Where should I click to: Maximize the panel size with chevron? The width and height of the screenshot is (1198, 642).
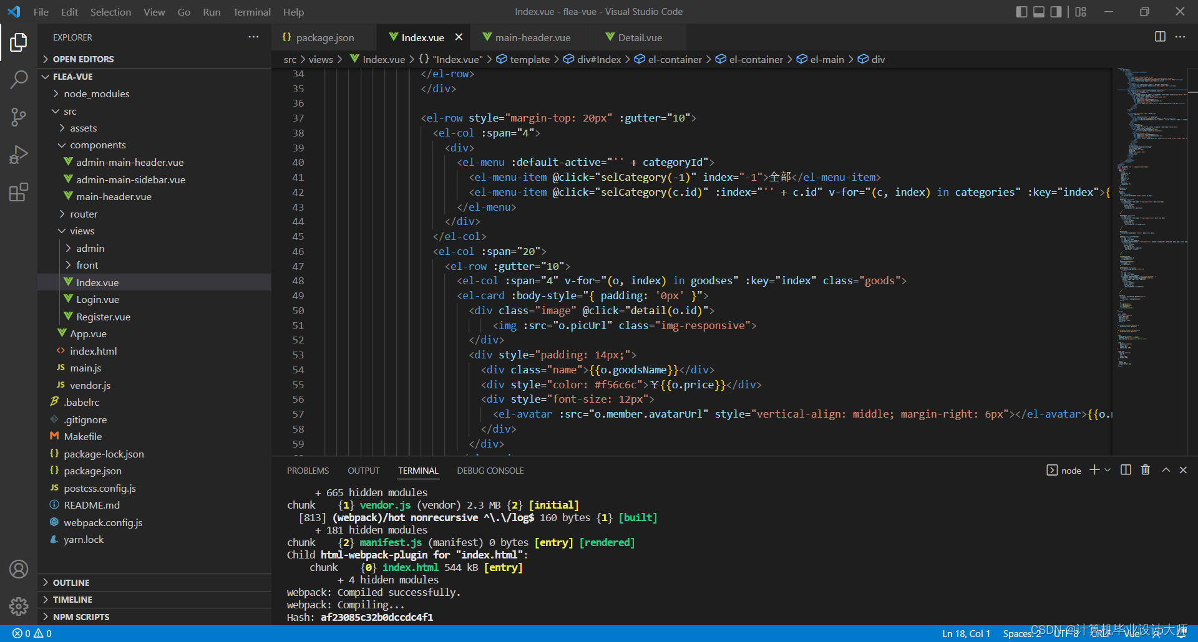(1166, 470)
